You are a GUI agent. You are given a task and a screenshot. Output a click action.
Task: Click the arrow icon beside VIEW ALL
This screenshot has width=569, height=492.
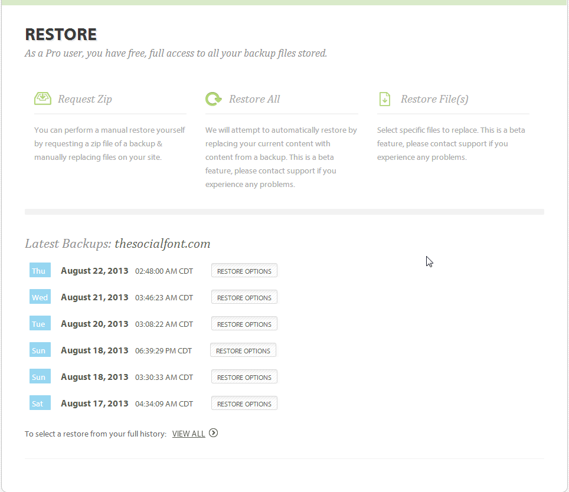214,433
